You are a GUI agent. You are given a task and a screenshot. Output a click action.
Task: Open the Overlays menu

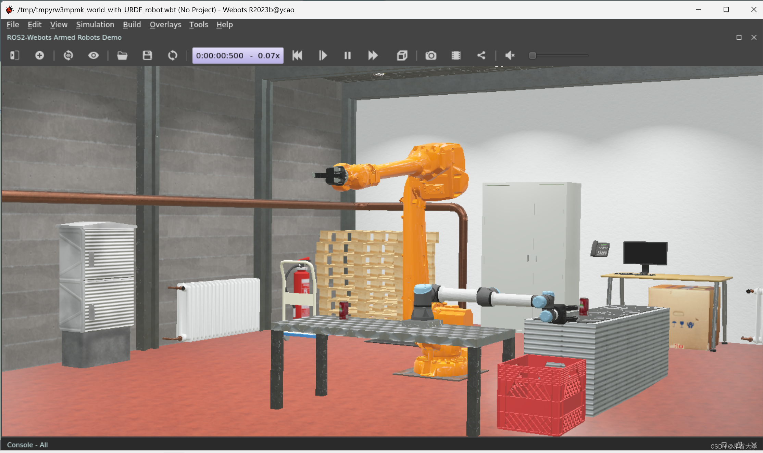pos(165,25)
